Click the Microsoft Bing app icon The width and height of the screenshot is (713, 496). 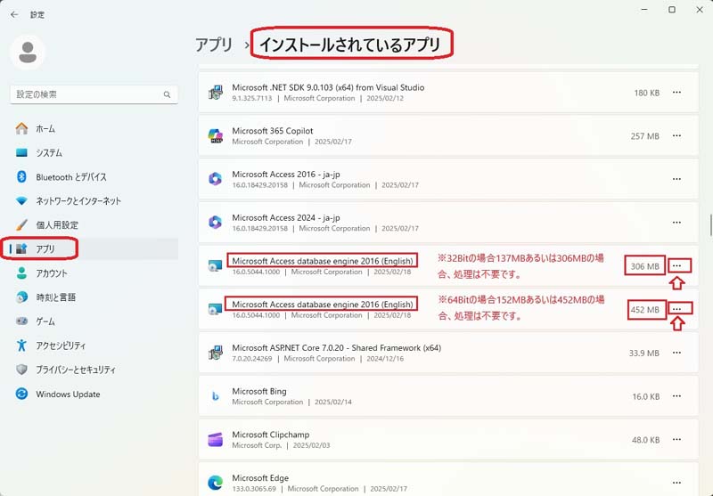pos(215,396)
